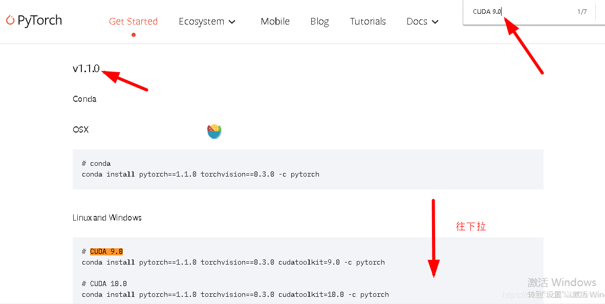Screen dimensions: 605x304
Task: Click the CUDA 10.0 conda install command
Action: (233, 294)
